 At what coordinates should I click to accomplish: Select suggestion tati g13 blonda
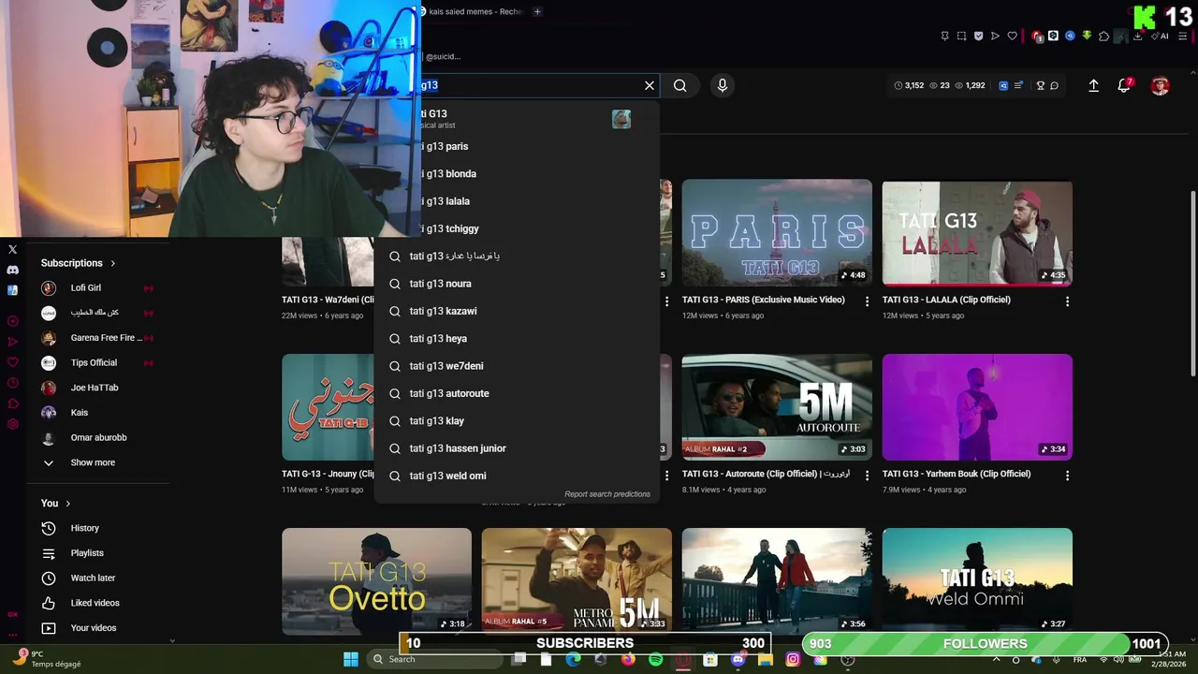517,174
